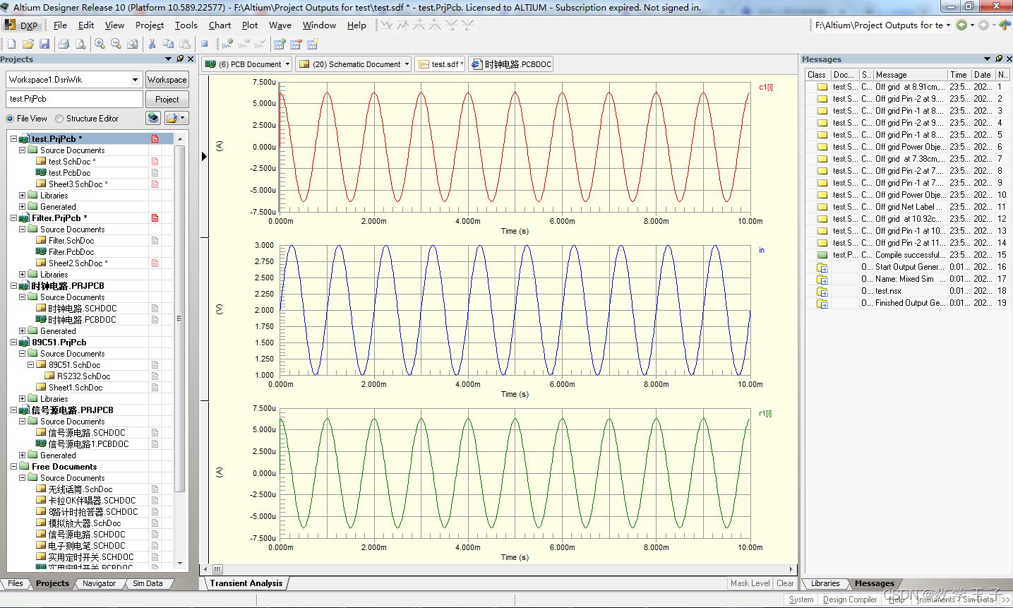Click the Cut scissors icon
This screenshot has height=608, width=1013.
(x=152, y=44)
